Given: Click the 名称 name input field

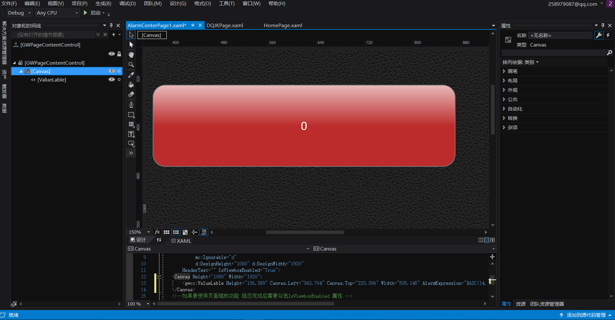Looking at the screenshot, I should [560, 35].
